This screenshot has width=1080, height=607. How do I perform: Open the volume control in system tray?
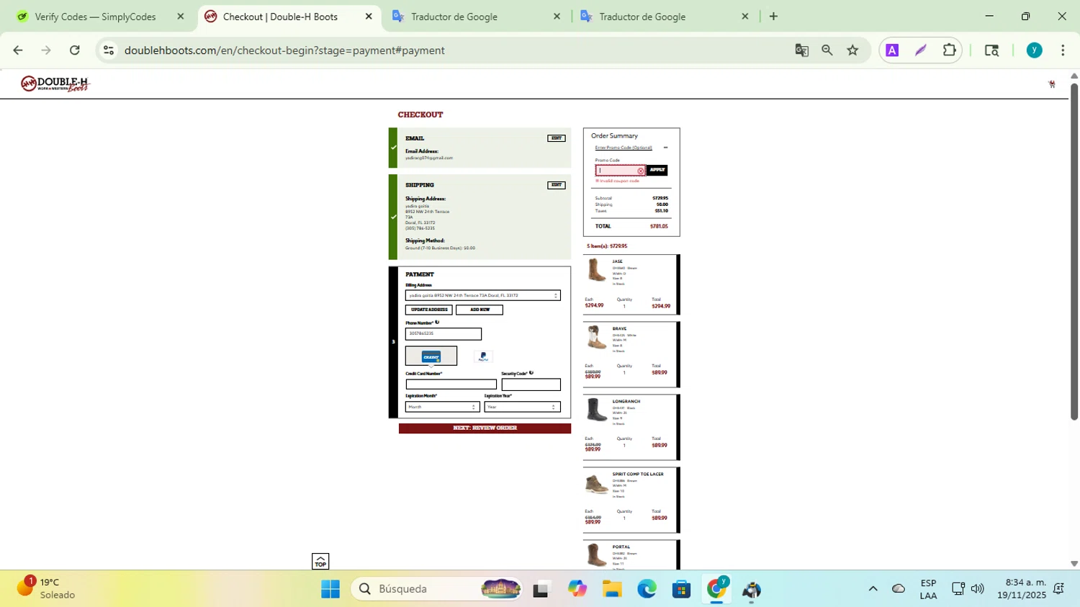pyautogui.click(x=978, y=589)
